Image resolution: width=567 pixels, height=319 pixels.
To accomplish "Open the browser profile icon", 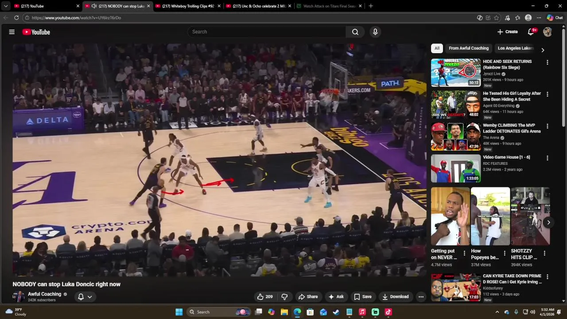I will (x=528, y=18).
